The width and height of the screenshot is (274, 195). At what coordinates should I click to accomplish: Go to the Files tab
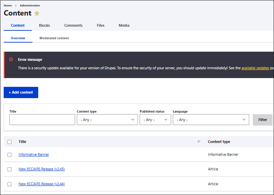coord(100,25)
